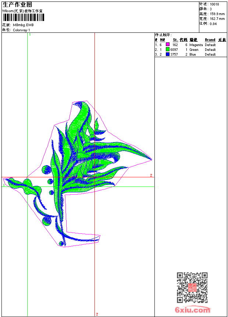Screen dimensions: 228x317
Task: Click the 生产作业图 title heading
Action: pyautogui.click(x=17, y=5)
